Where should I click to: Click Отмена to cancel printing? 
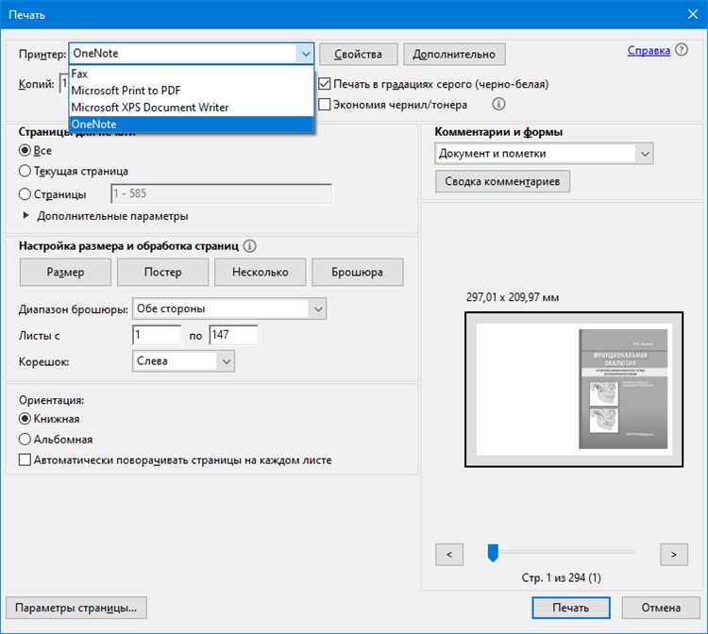661,608
